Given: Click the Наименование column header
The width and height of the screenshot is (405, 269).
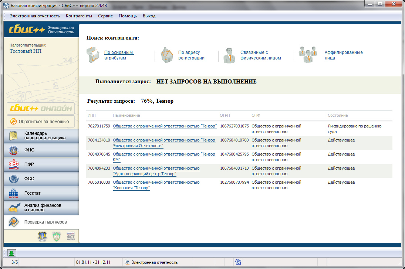Looking at the screenshot, I should coord(126,115).
